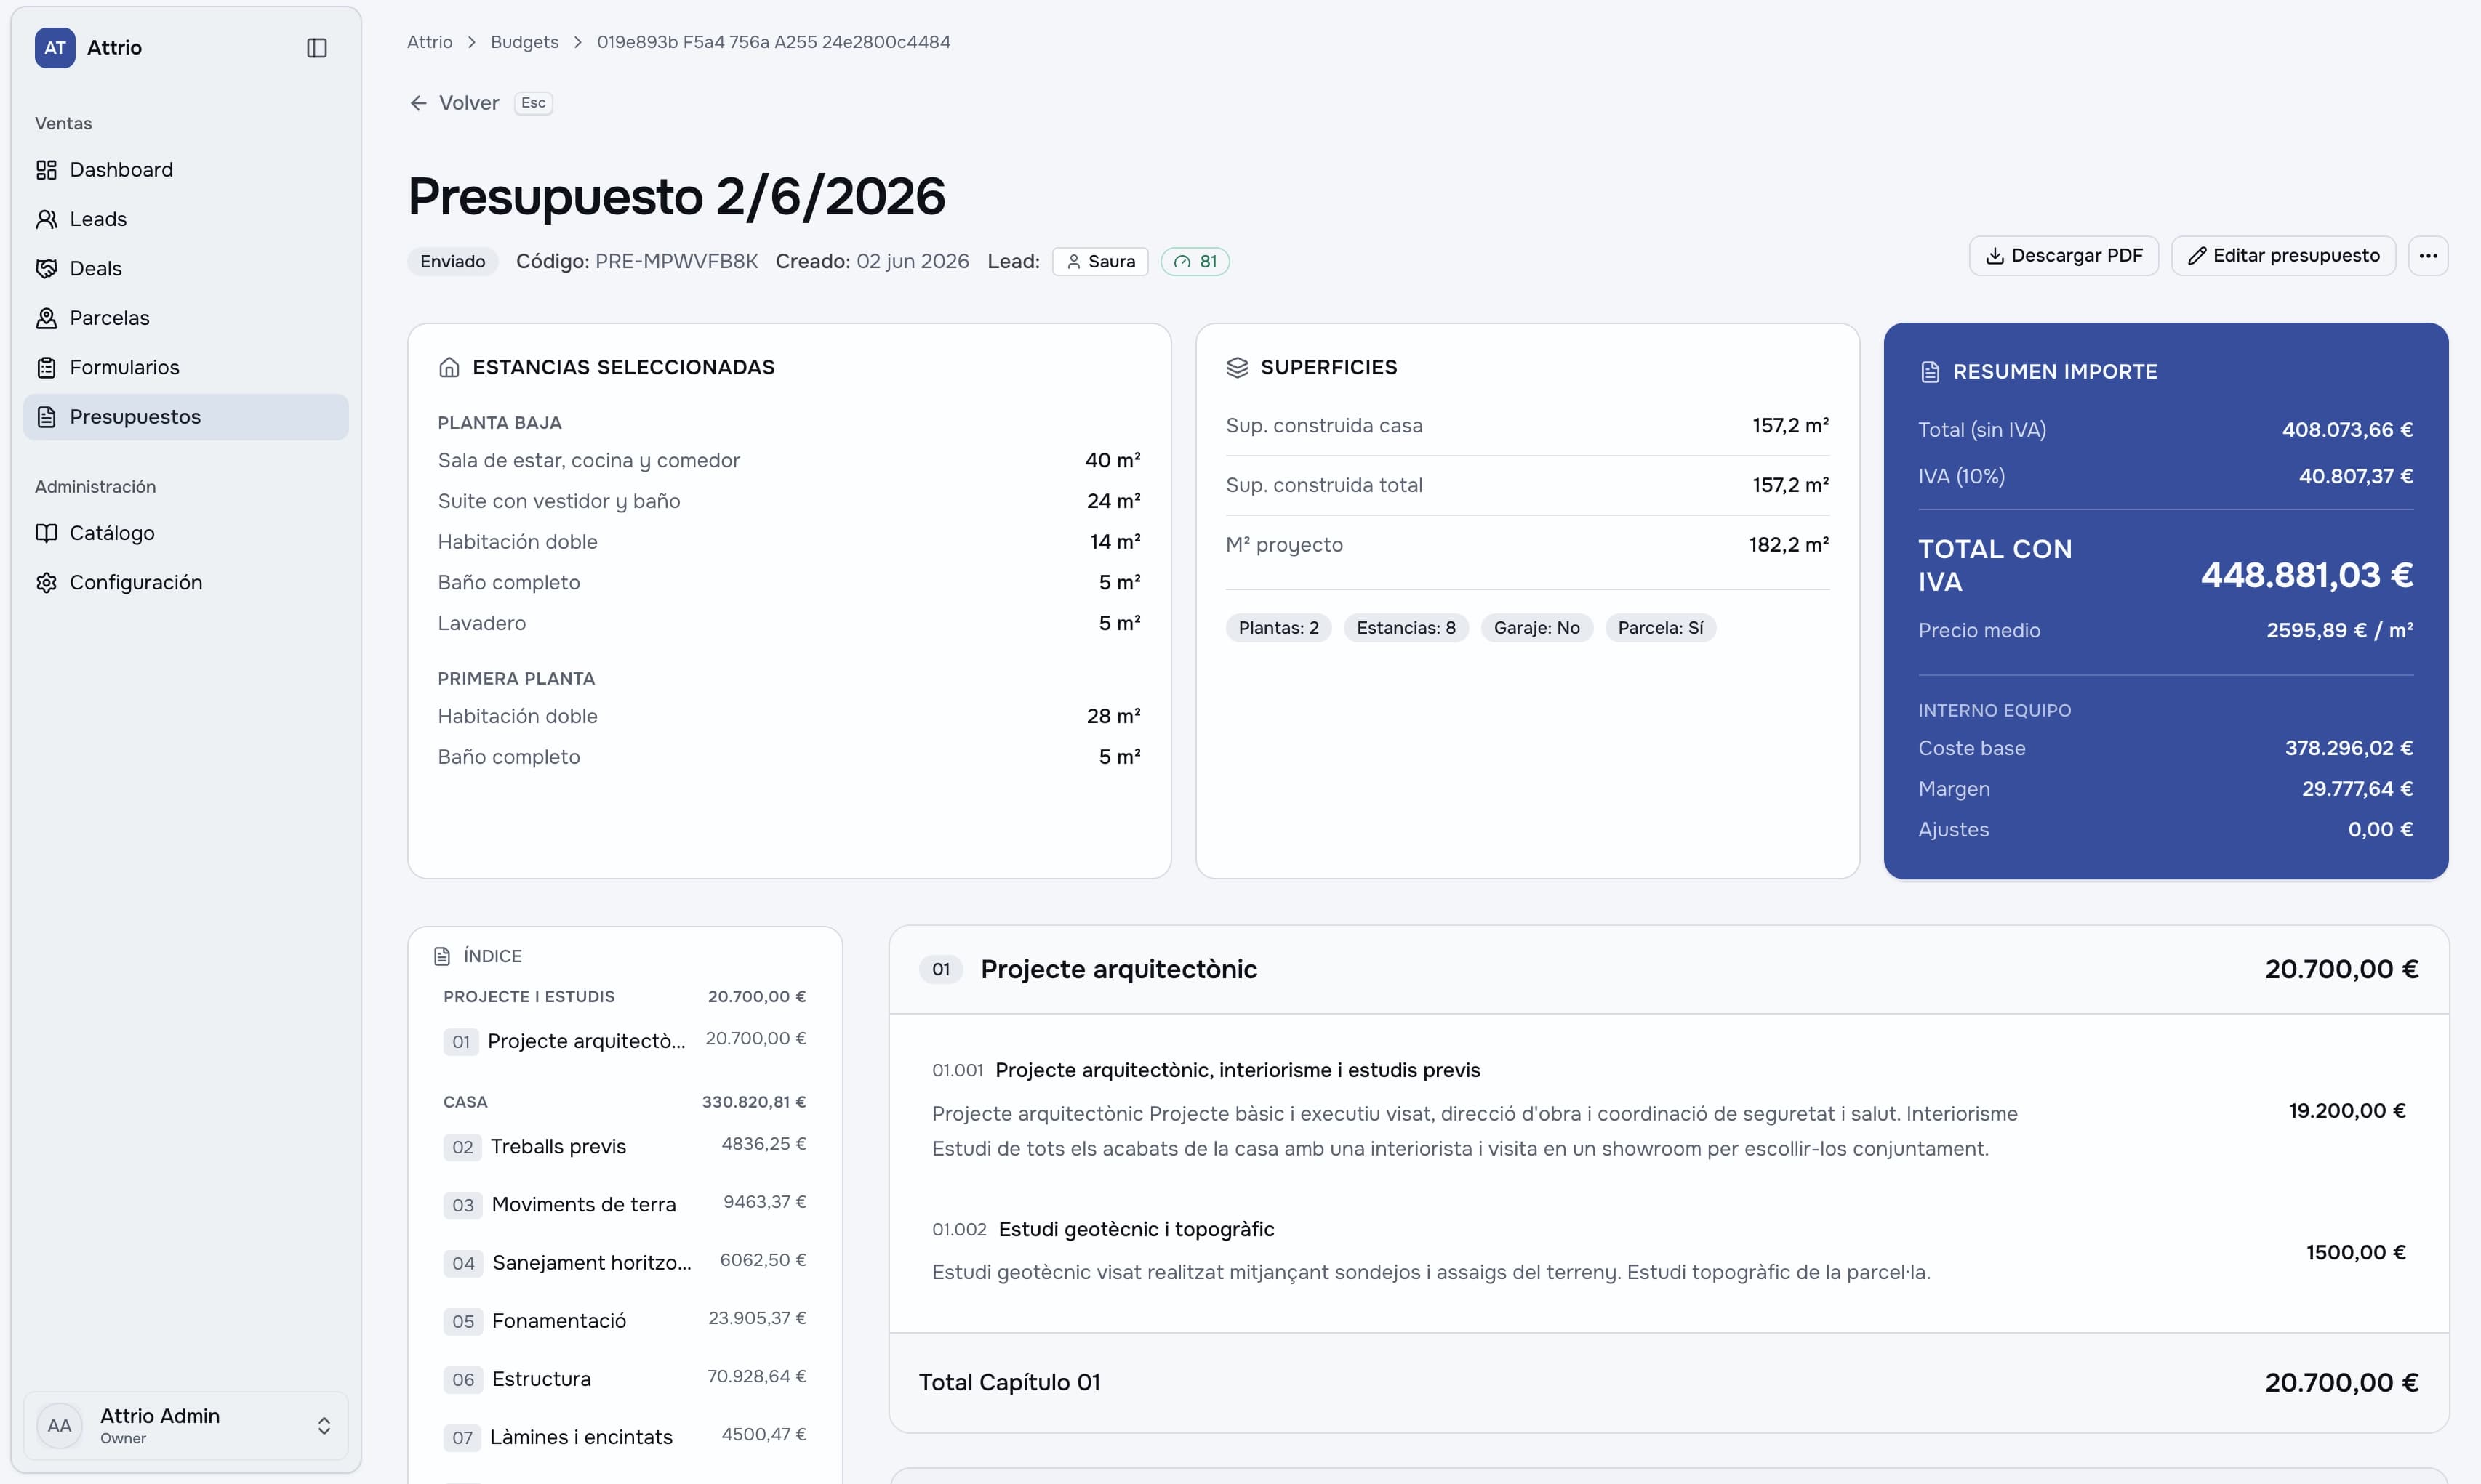Click the budget ID breadcrumb
This screenshot has width=2481, height=1484.
pos(773,42)
